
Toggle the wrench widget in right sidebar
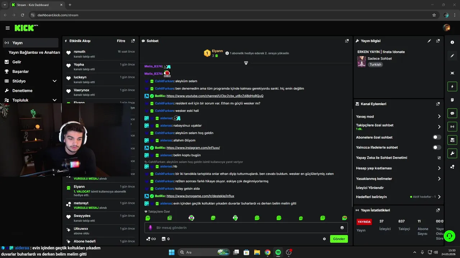(452, 153)
